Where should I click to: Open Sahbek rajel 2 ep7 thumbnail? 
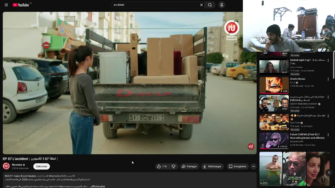pos(274,67)
